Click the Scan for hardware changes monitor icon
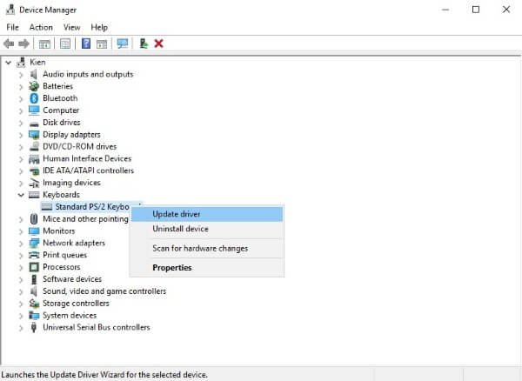Viewport: 522px width, 381px height. 122,43
